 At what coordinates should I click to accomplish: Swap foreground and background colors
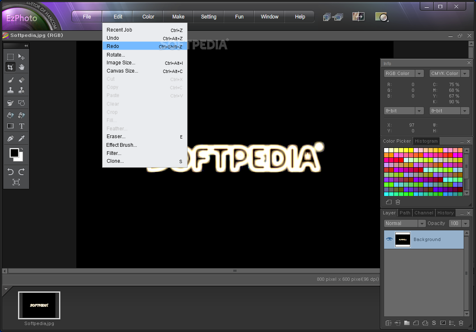(x=22, y=149)
